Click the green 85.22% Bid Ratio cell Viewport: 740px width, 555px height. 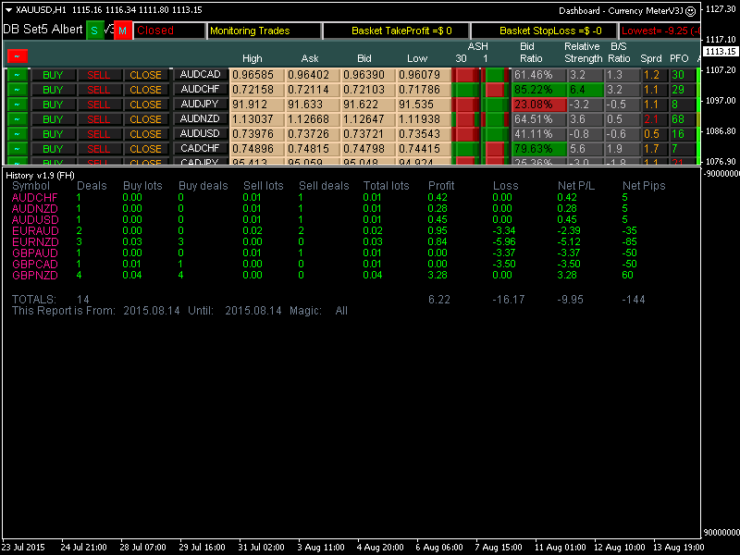(x=539, y=90)
